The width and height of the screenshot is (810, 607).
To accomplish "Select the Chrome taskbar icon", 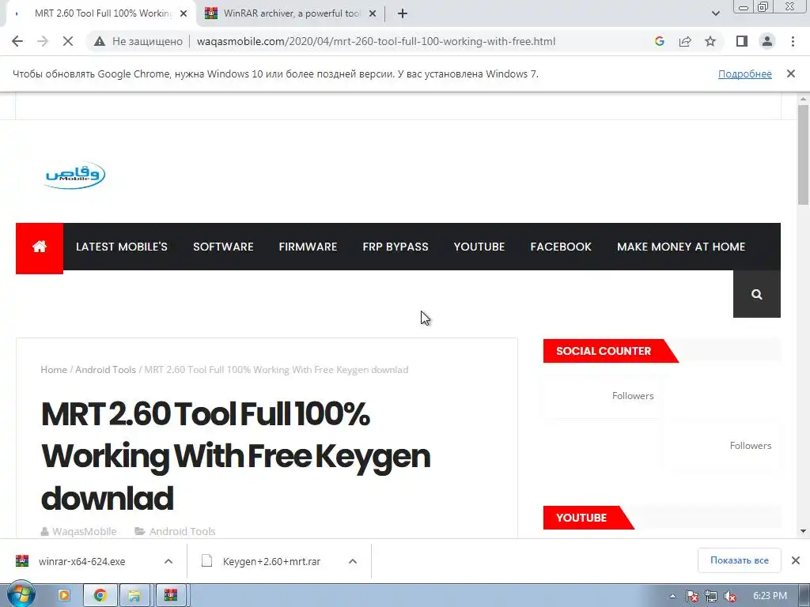I will pyautogui.click(x=100, y=596).
